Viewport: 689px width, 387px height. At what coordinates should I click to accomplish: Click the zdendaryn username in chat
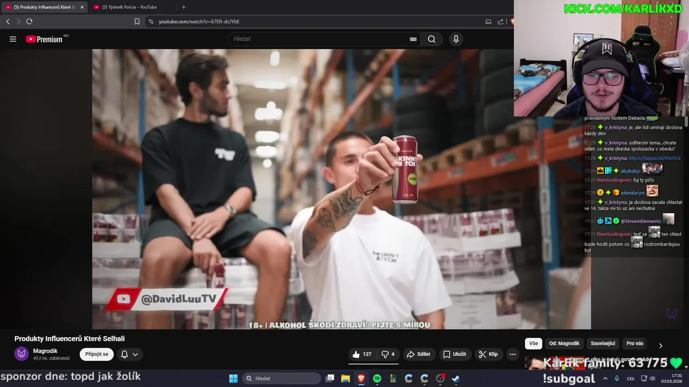pyautogui.click(x=632, y=192)
